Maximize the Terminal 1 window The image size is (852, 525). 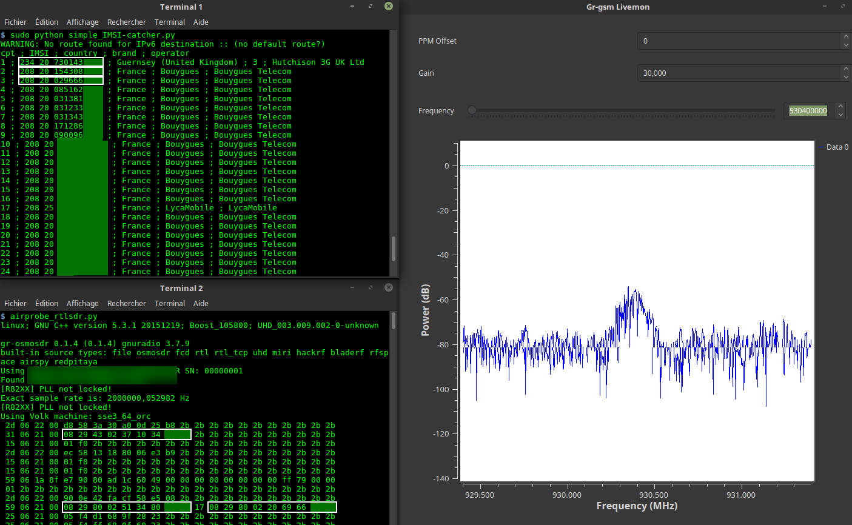pyautogui.click(x=371, y=6)
